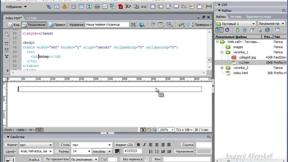Image resolution: width=288 pixels, height=162 pixels.
Task: Click the Название page title field
Action: coord(107,25)
